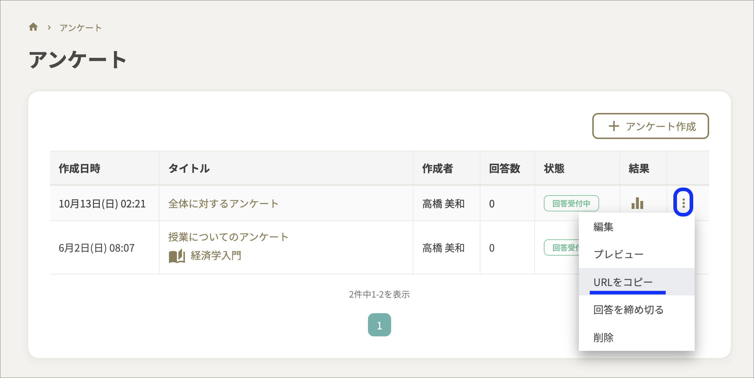The image size is (754, 378).
Task: Select プレビュー from the context menu
Action: [636, 254]
